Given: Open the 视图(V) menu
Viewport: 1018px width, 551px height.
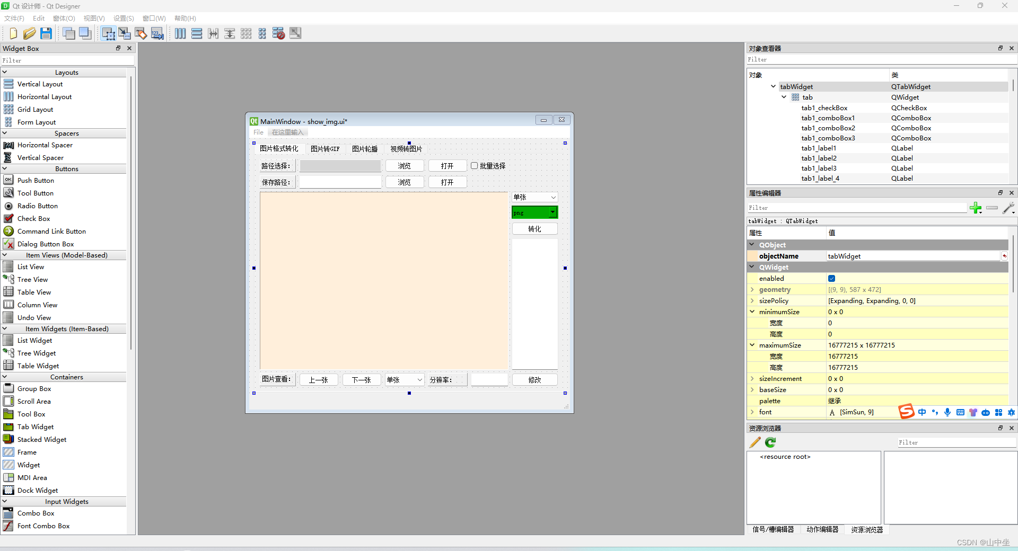Looking at the screenshot, I should 94,18.
